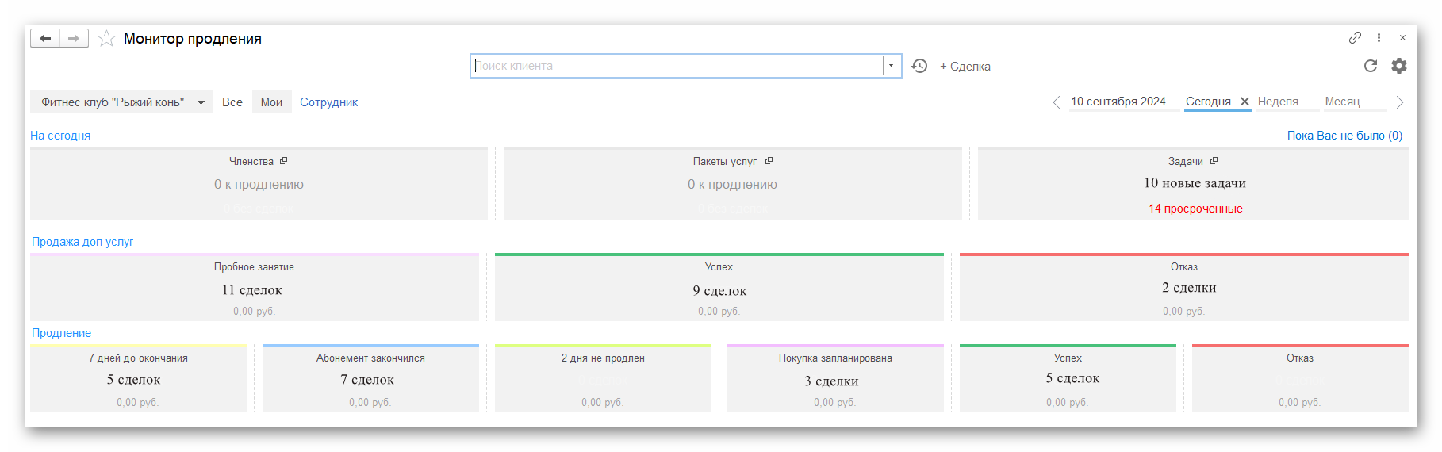Open settings gear icon
This screenshot has width=1442, height=452.
[1399, 66]
